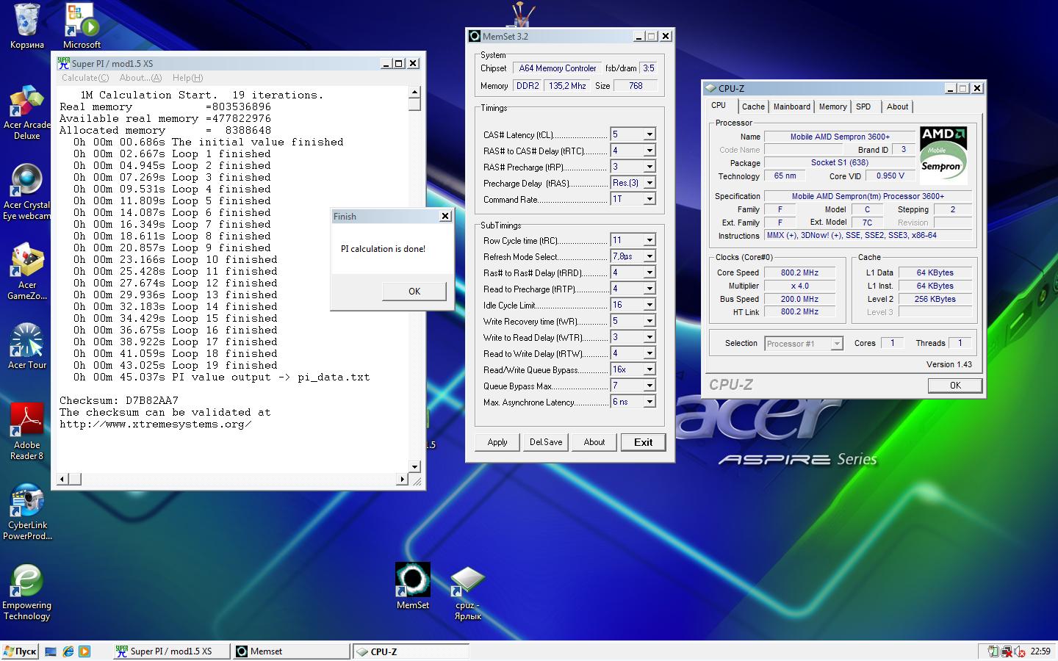The width and height of the screenshot is (1058, 661).
Task: Expand Max. Asynchrone Latency dropdown
Action: [x=649, y=402]
